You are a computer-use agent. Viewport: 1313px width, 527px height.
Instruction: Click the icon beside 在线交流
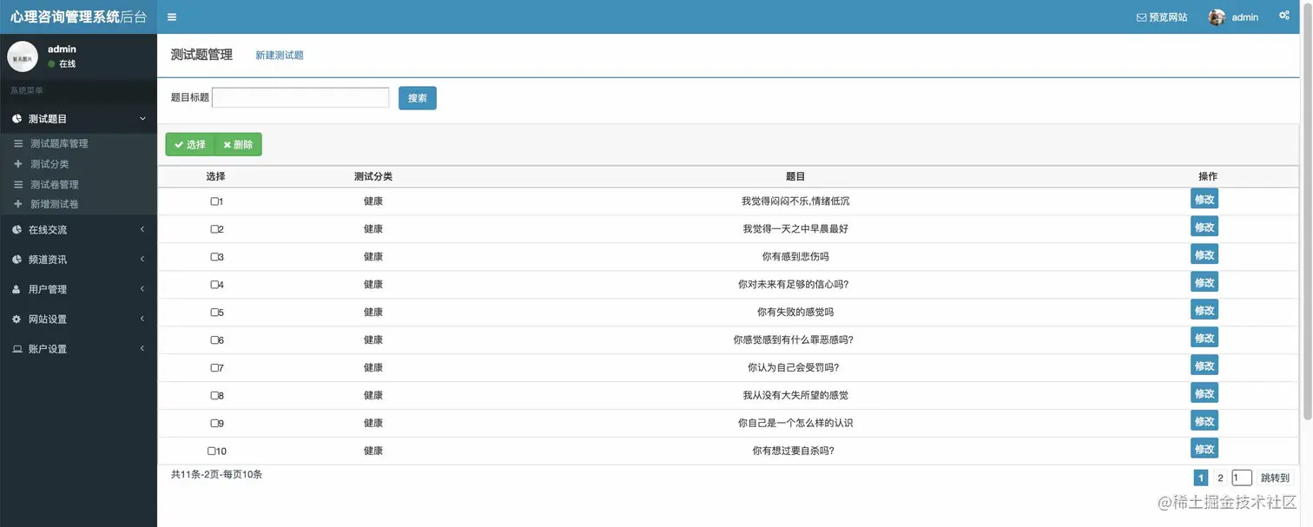16,230
